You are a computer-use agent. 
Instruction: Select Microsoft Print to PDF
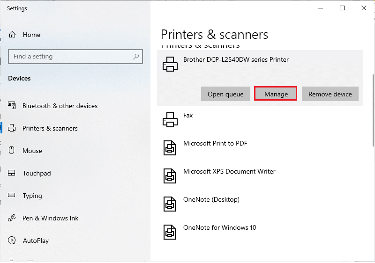tap(260, 148)
